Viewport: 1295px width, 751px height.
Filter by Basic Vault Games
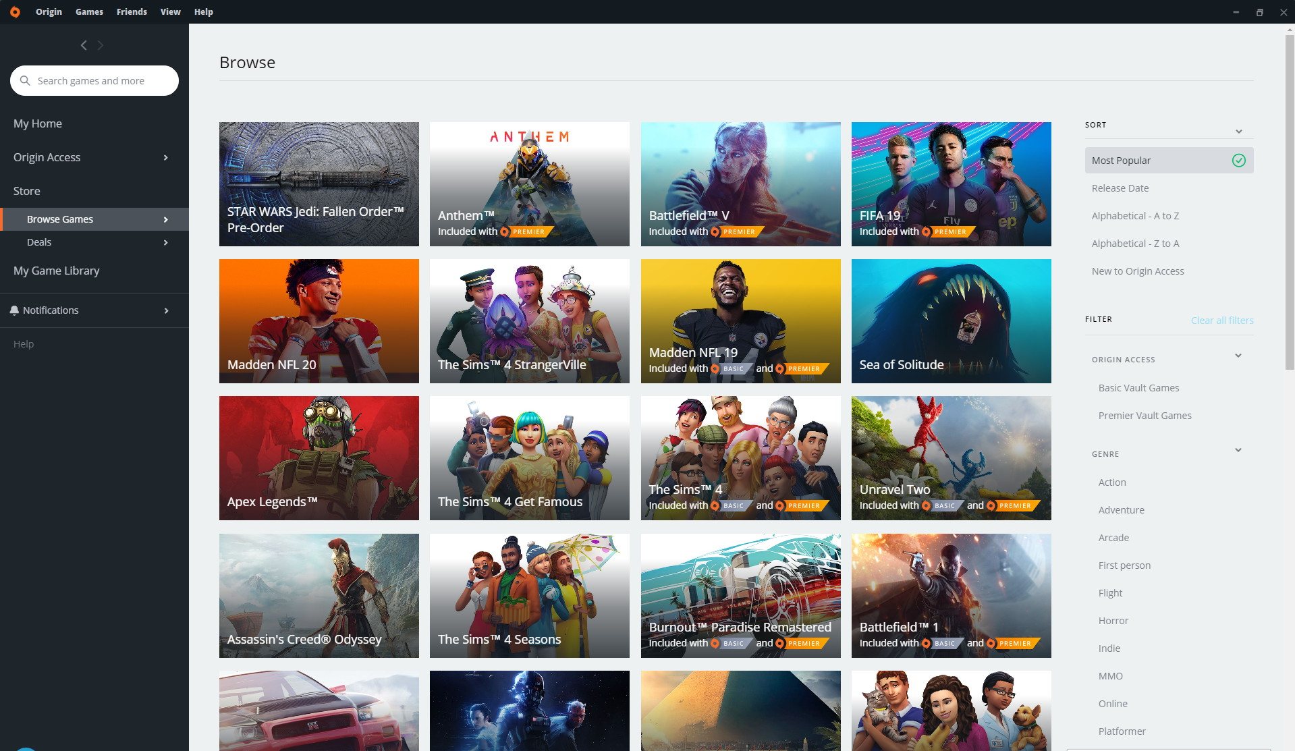[x=1138, y=388]
